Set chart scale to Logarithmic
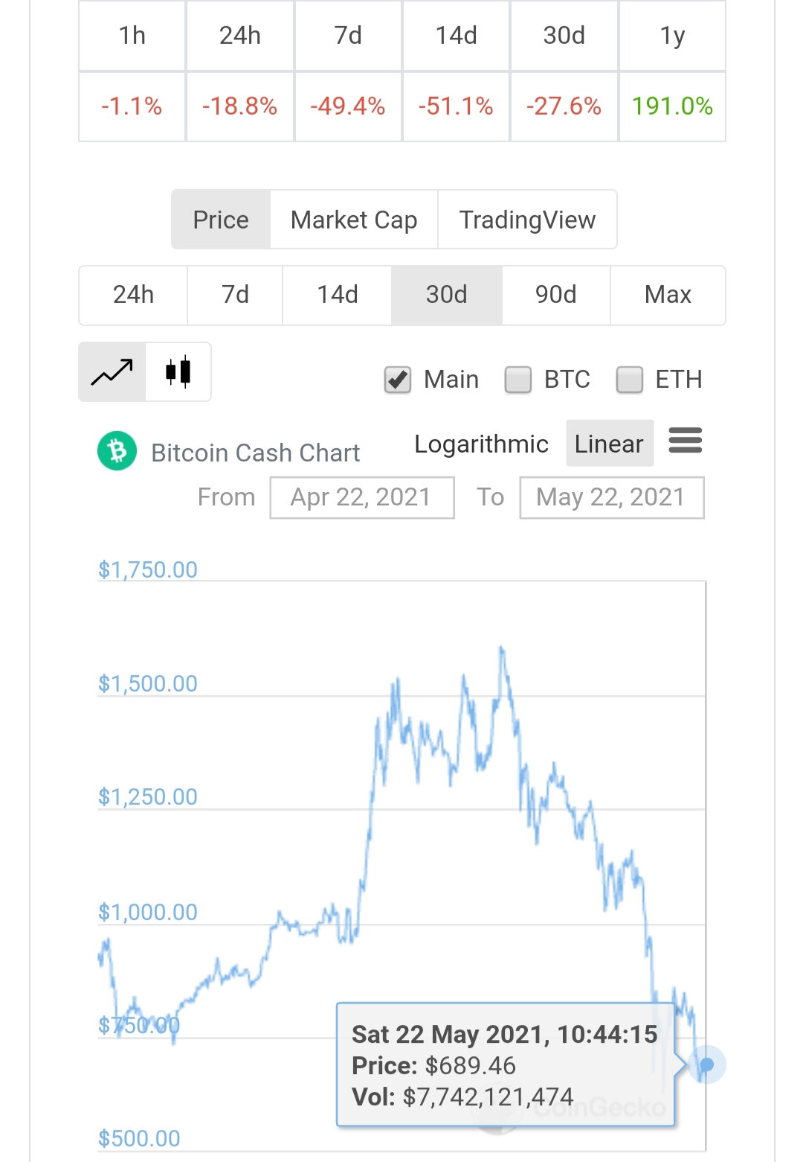 pyautogui.click(x=482, y=444)
